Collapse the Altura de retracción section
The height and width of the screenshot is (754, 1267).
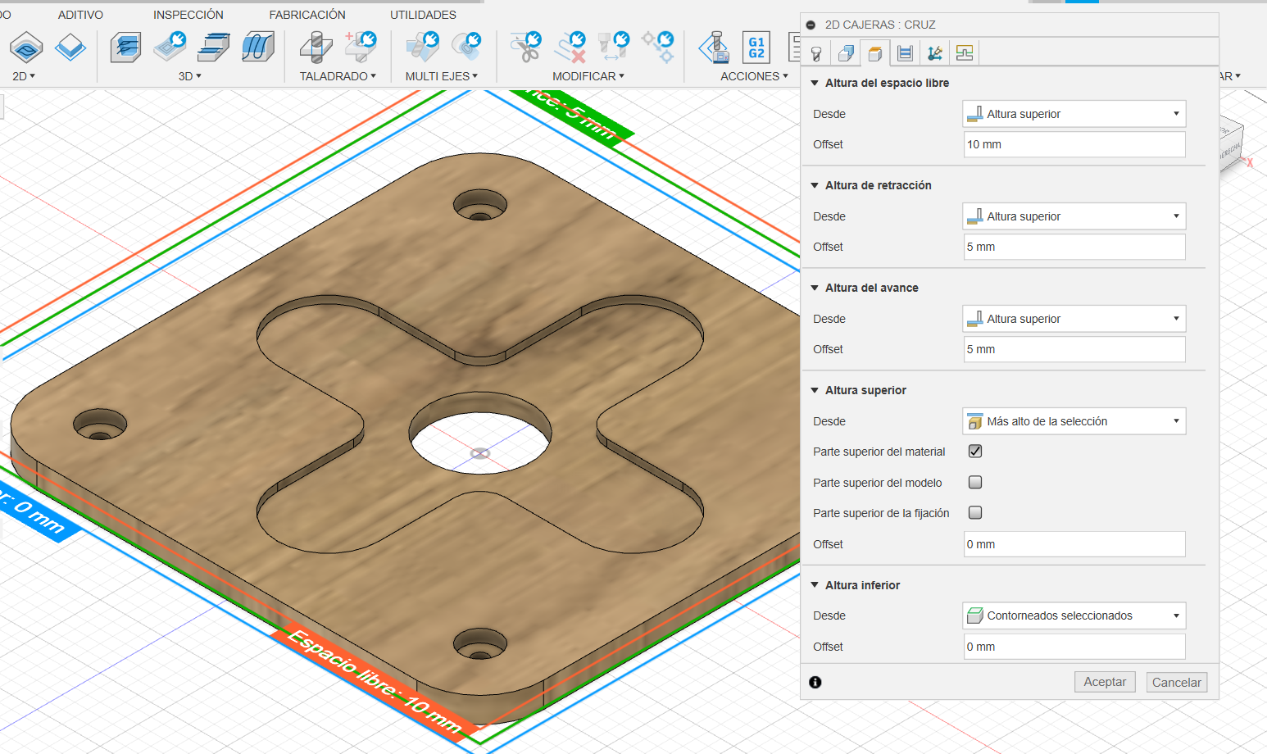(x=815, y=185)
